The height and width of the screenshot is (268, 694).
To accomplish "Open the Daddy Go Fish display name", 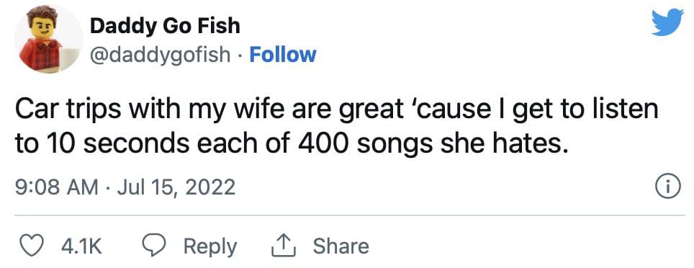I will point(165,26).
